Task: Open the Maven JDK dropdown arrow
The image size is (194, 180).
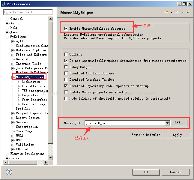Action: [168, 123]
